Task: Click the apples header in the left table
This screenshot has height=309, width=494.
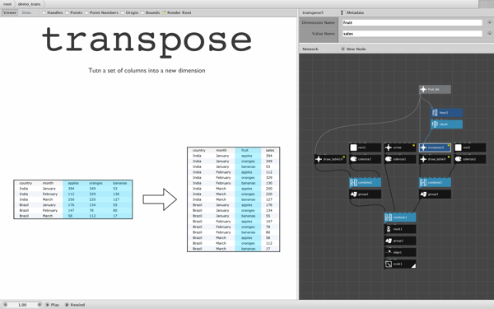Action: pos(73,183)
